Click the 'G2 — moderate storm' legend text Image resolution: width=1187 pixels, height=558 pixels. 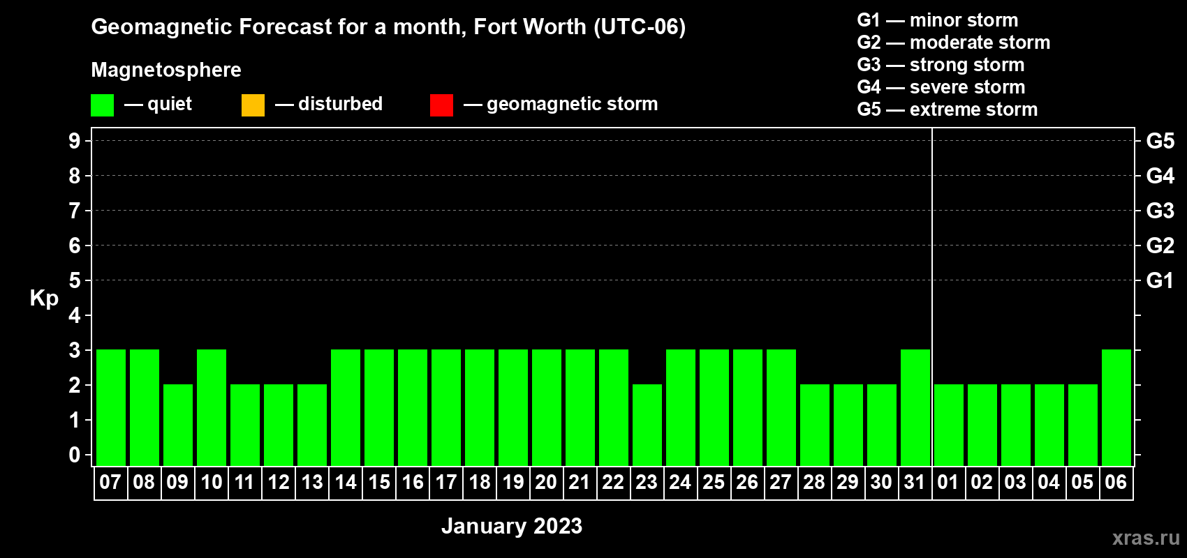(x=954, y=43)
